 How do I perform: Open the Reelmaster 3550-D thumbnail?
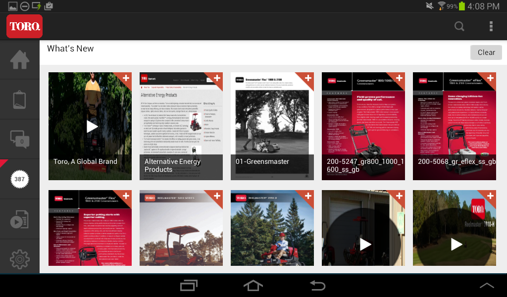[x=272, y=228]
